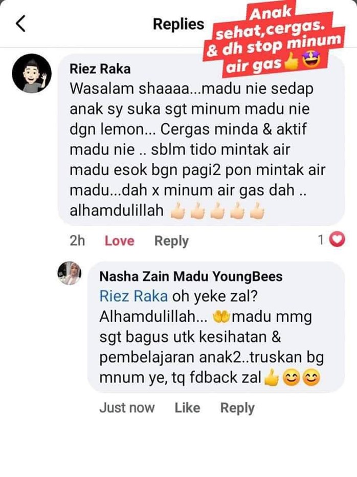Toggle Love on Riez Raka's comment

(120, 241)
